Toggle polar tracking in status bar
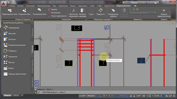Screen dimensions: 177x99 (104, 96)
